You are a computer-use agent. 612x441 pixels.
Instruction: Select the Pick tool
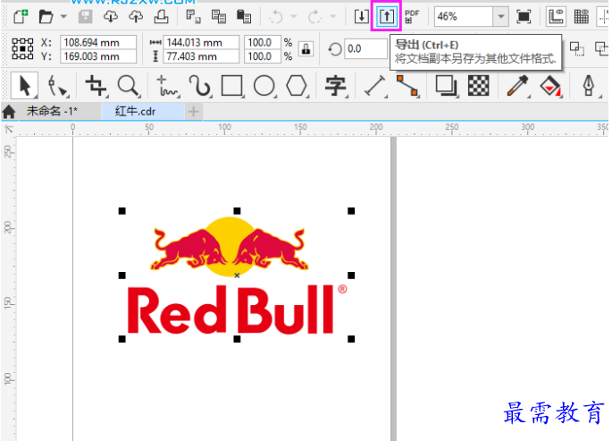(x=24, y=86)
